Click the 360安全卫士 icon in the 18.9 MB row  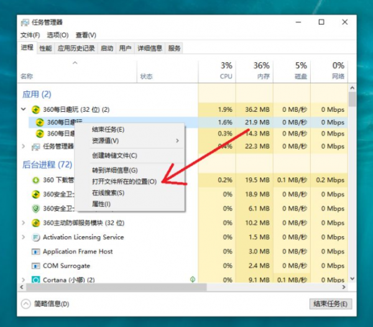point(35,195)
